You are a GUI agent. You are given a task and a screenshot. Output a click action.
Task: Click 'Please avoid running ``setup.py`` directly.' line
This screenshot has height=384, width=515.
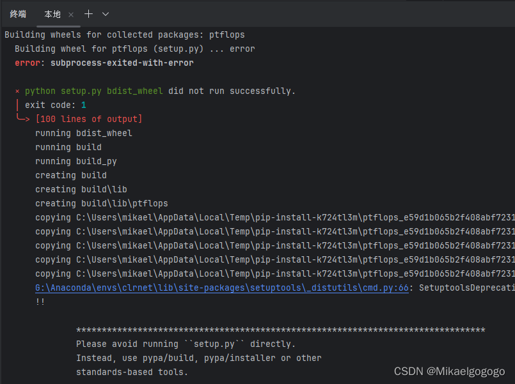pos(186,344)
